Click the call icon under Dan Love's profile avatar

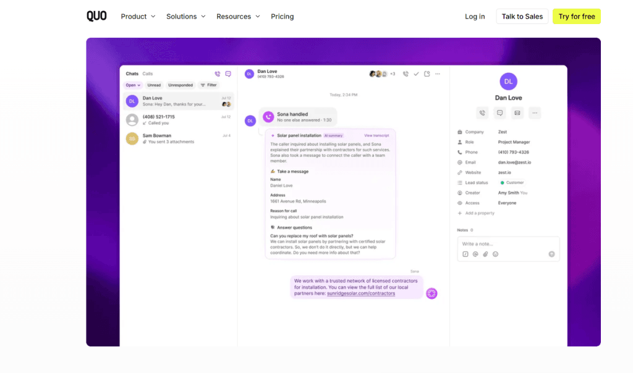point(482,112)
